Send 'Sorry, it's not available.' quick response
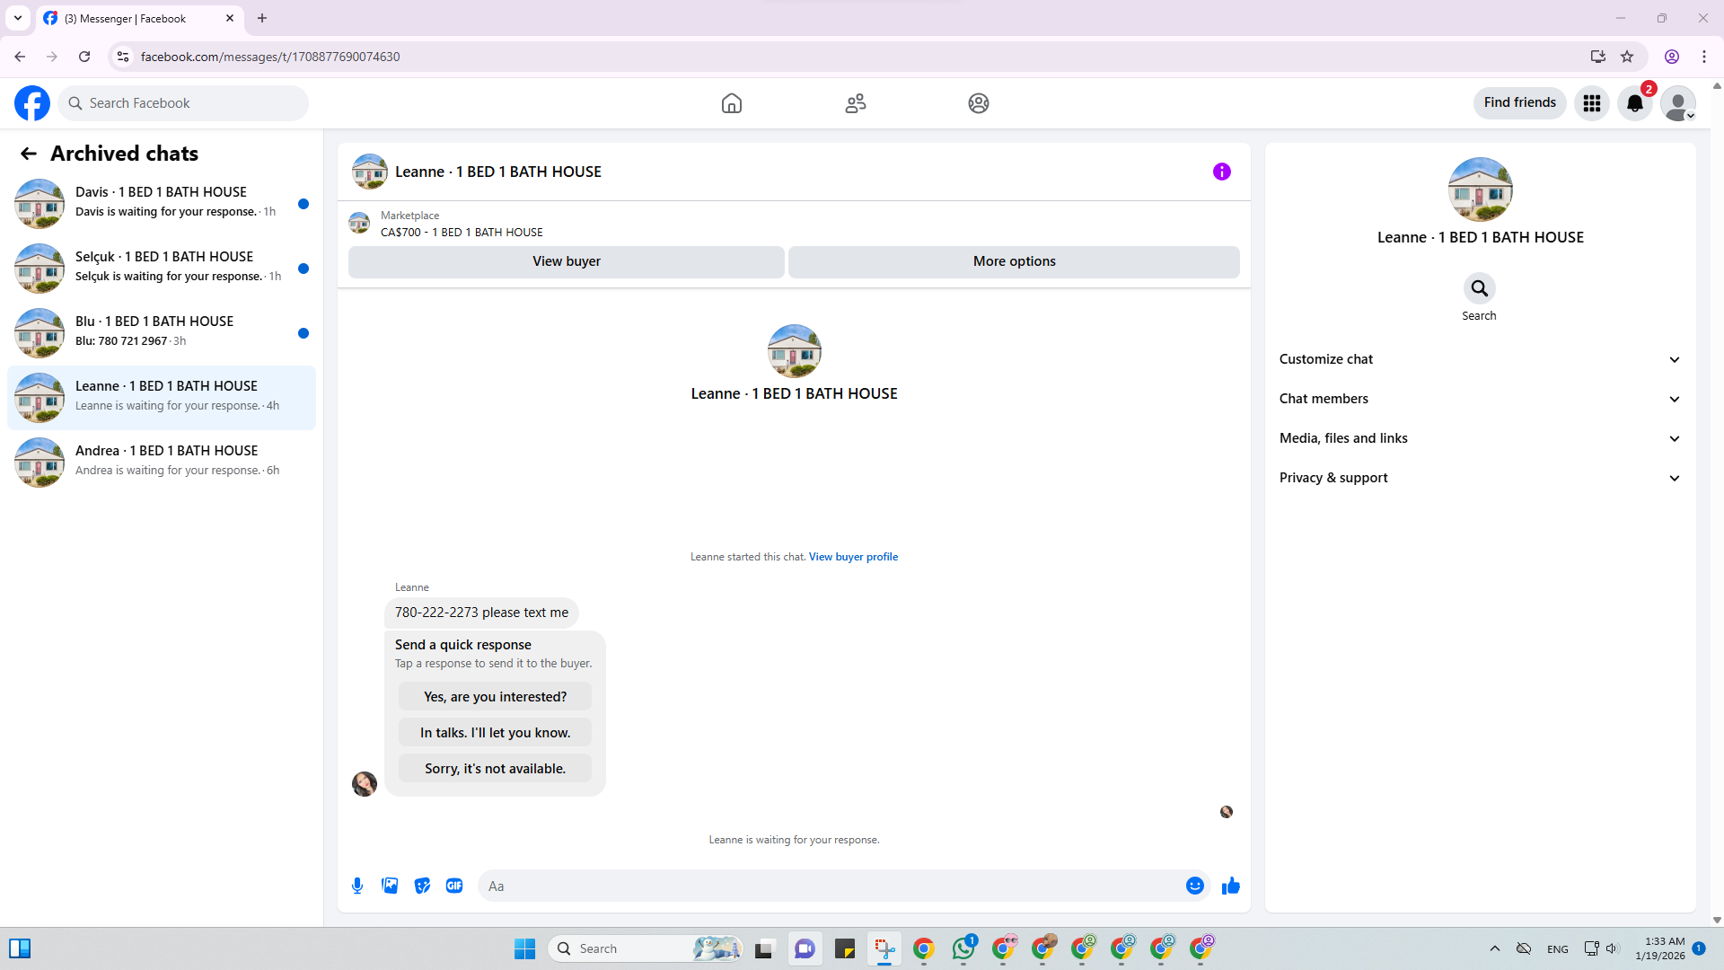Image resolution: width=1724 pixels, height=970 pixels. tap(495, 769)
